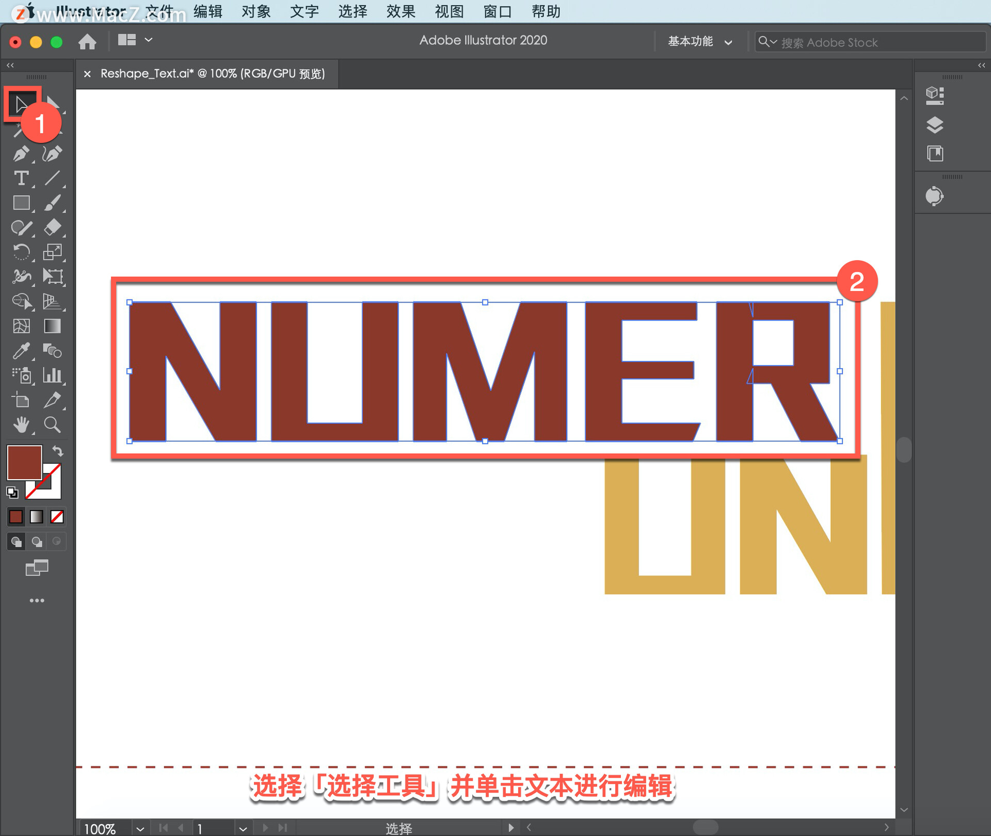Image resolution: width=991 pixels, height=836 pixels.
Task: Open the Layers panel icon
Action: pos(935,124)
